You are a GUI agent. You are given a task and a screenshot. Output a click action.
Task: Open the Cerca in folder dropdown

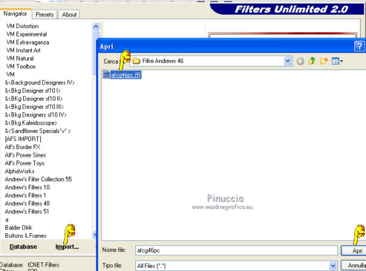click(287, 61)
